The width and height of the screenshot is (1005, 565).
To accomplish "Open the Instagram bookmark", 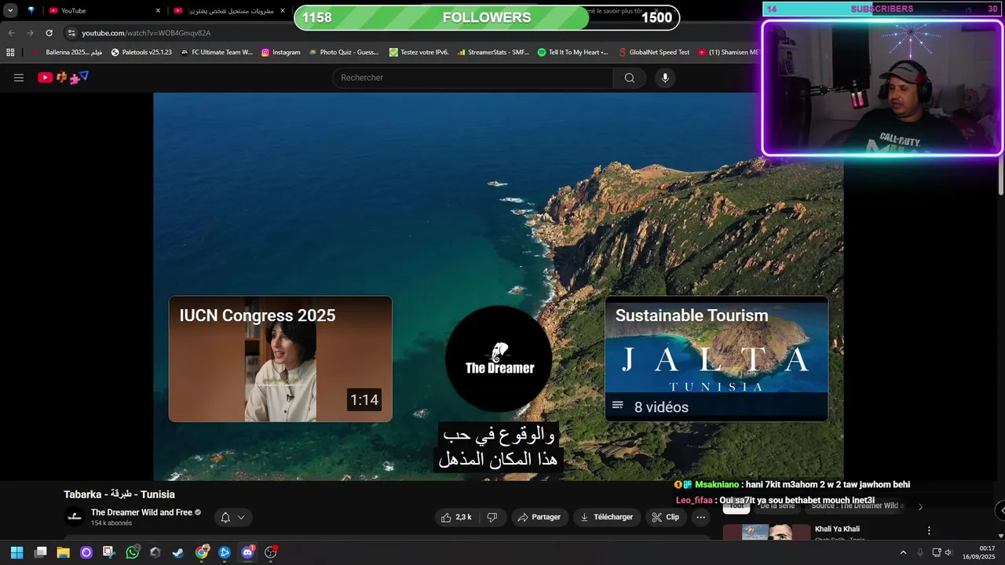I will point(280,53).
